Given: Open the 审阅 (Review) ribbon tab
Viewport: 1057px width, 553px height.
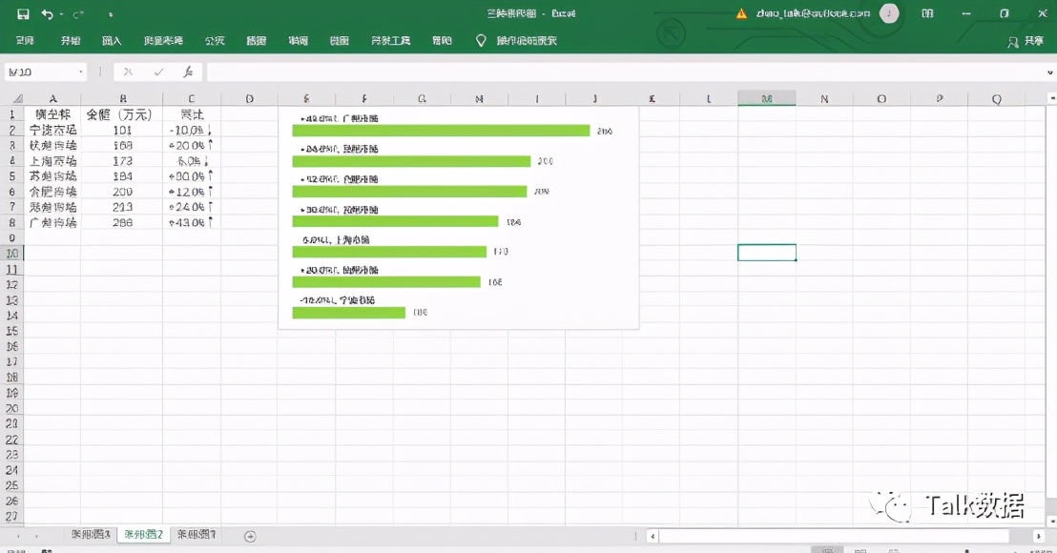Looking at the screenshot, I should click(x=298, y=41).
